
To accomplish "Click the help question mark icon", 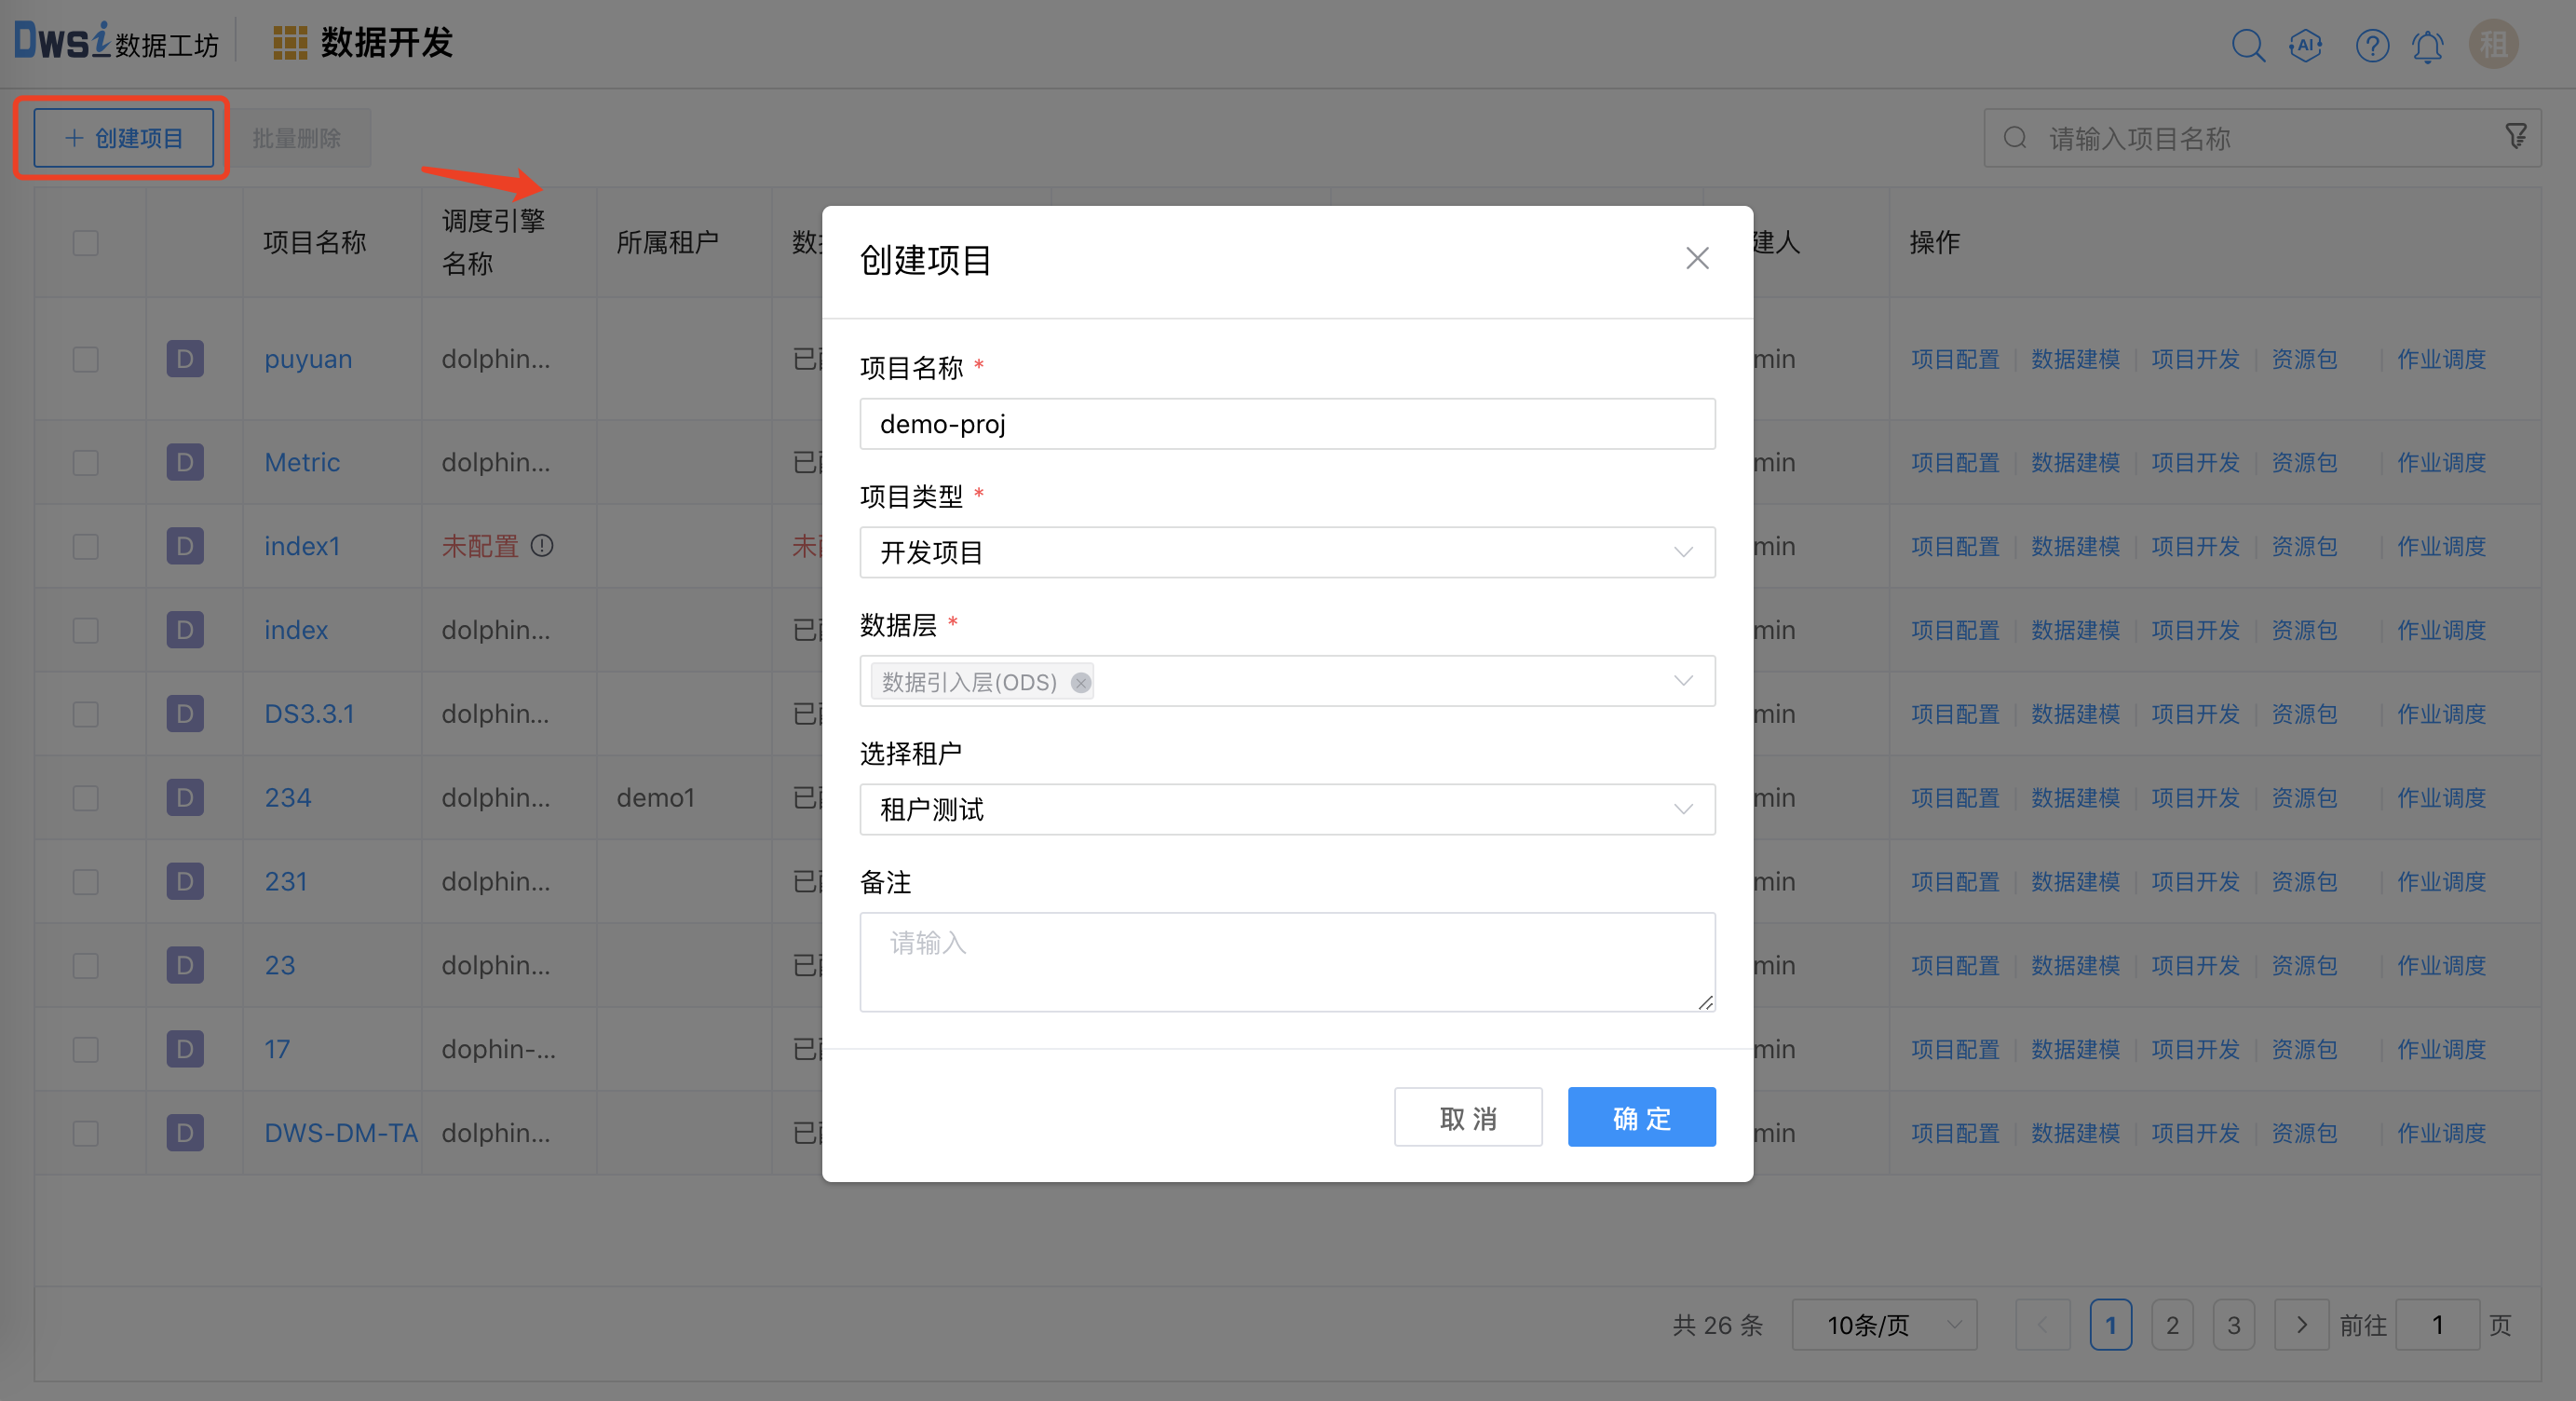I will pos(2371,45).
